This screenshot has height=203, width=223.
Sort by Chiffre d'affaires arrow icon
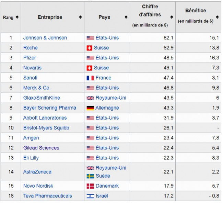pos(172,17)
